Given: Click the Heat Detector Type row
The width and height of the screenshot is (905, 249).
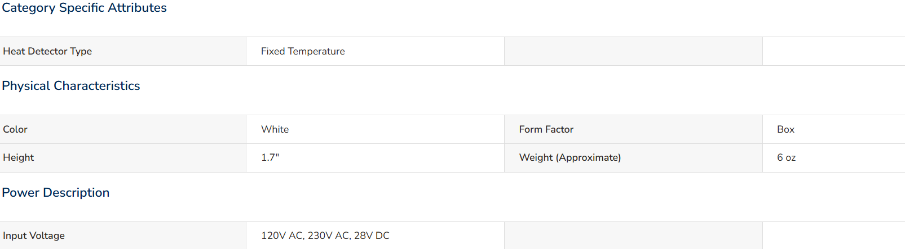Looking at the screenshot, I should click(452, 51).
